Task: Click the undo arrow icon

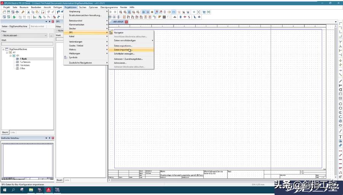Action: tap(58, 12)
